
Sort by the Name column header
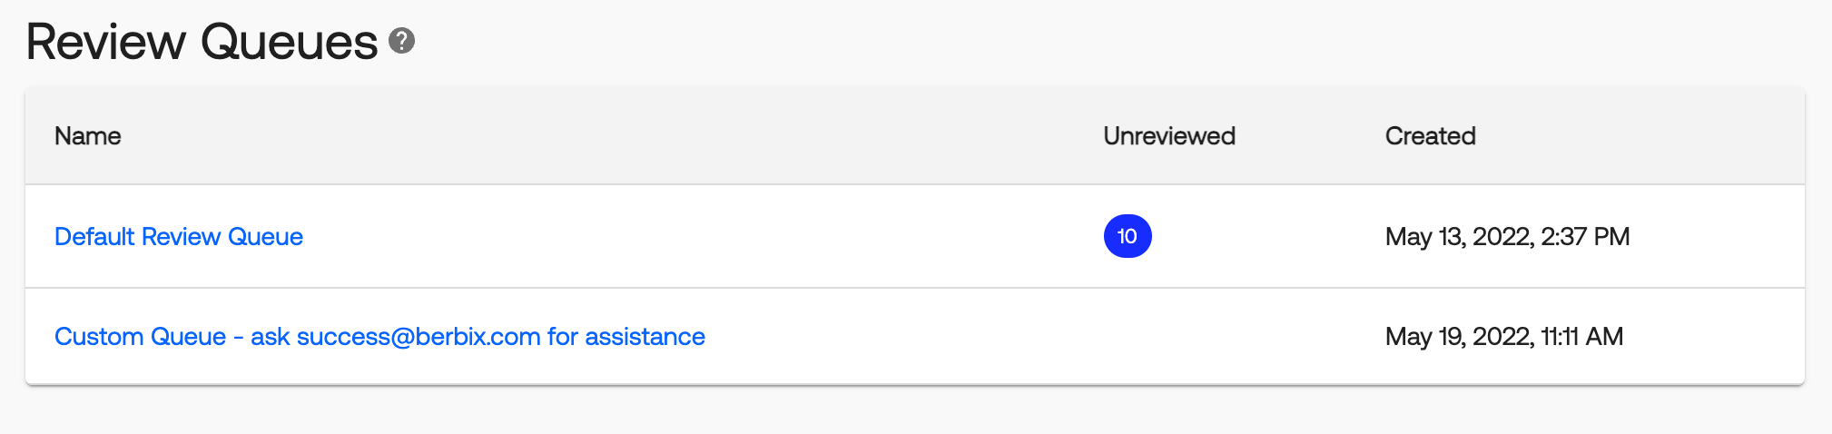pyautogui.click(x=88, y=136)
